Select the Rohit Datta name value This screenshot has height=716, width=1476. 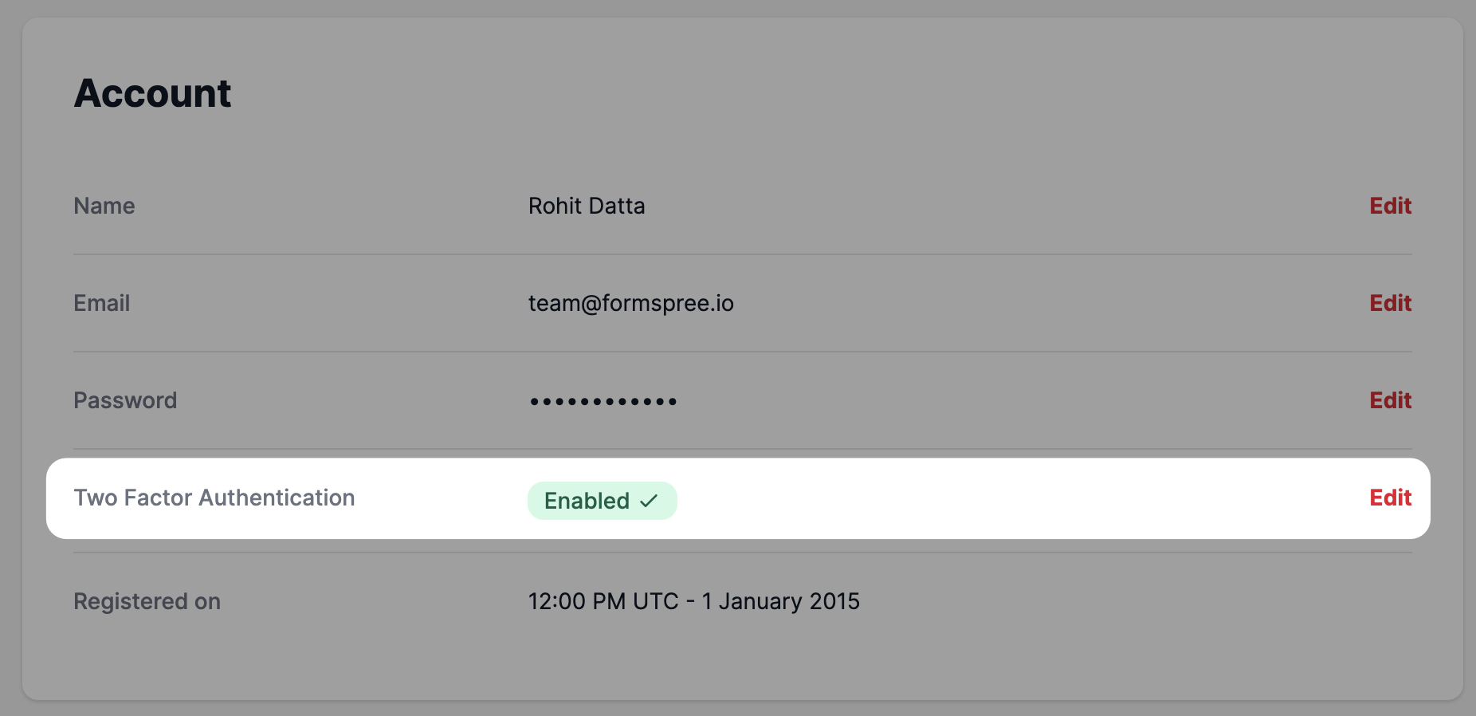point(587,206)
